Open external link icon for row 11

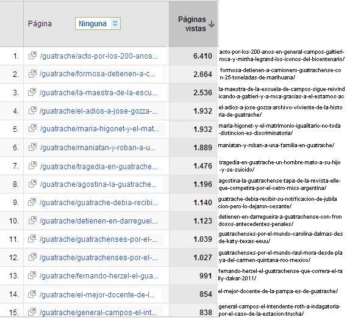(32, 239)
